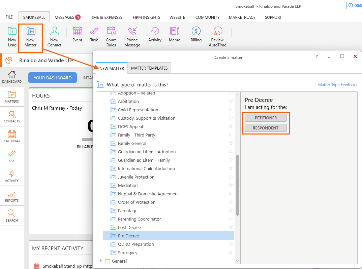Open the SUPPORT tab
362x269 pixels.
(x=273, y=17)
